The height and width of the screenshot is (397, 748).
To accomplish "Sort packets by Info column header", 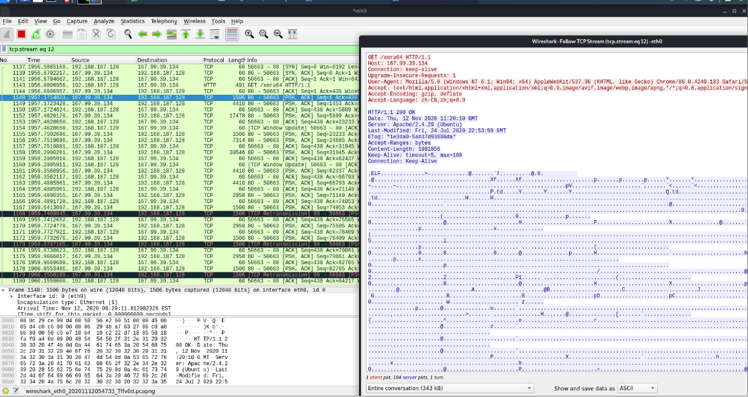I will tap(302, 60).
